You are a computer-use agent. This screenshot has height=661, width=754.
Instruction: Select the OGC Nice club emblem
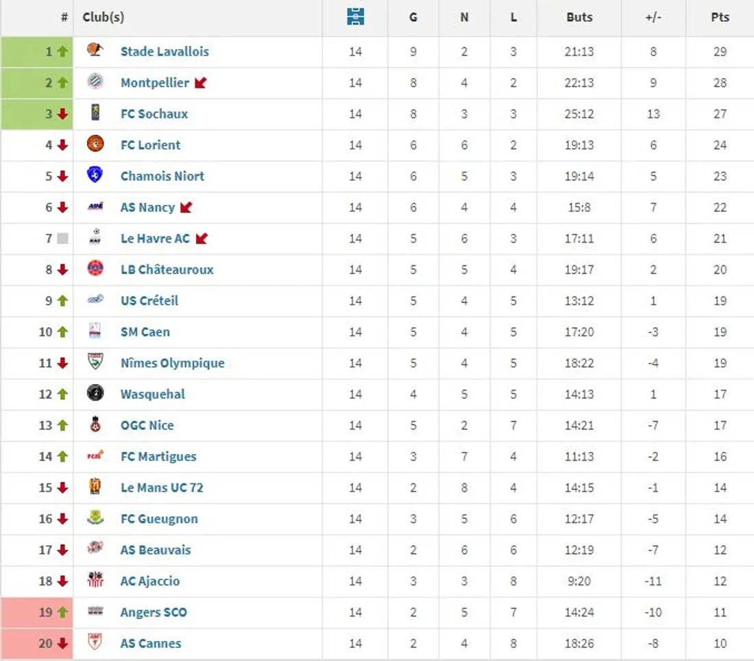click(94, 425)
